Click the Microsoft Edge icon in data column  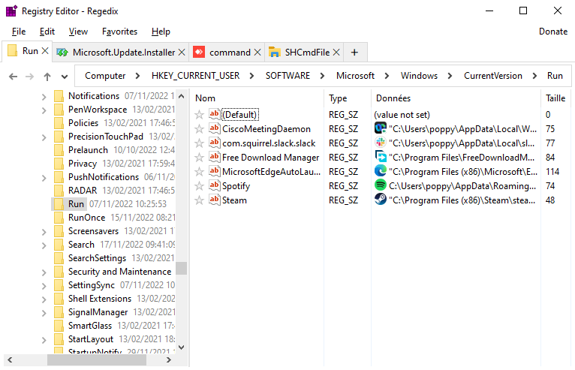(x=381, y=171)
